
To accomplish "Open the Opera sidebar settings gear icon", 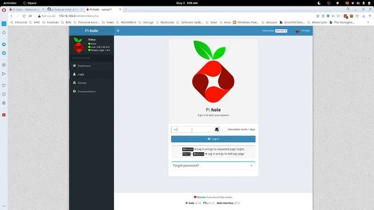I will tap(4, 103).
